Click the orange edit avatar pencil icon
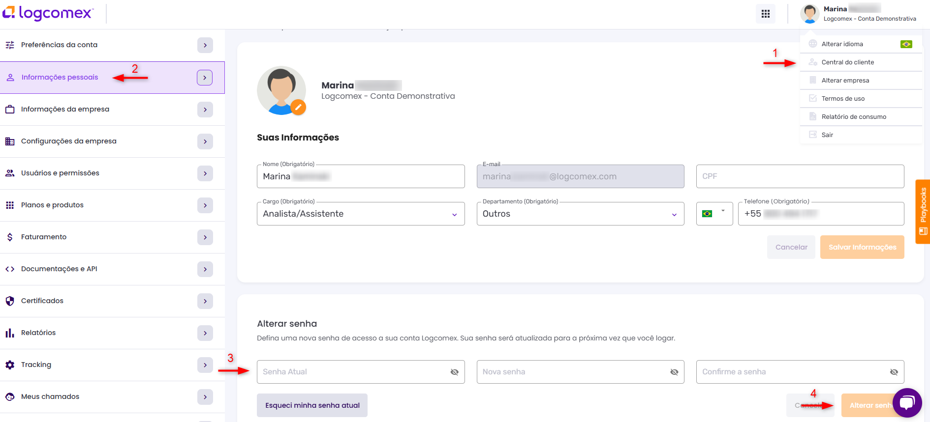The image size is (930, 422). tap(298, 107)
